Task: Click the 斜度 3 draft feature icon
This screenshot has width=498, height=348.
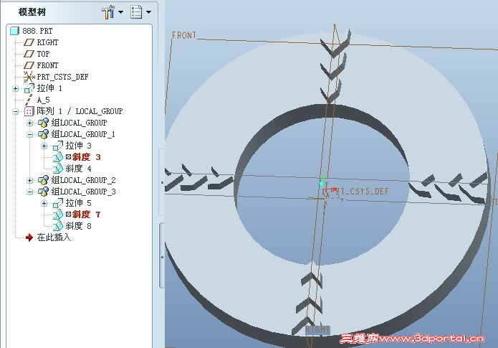Action: [x=58, y=157]
